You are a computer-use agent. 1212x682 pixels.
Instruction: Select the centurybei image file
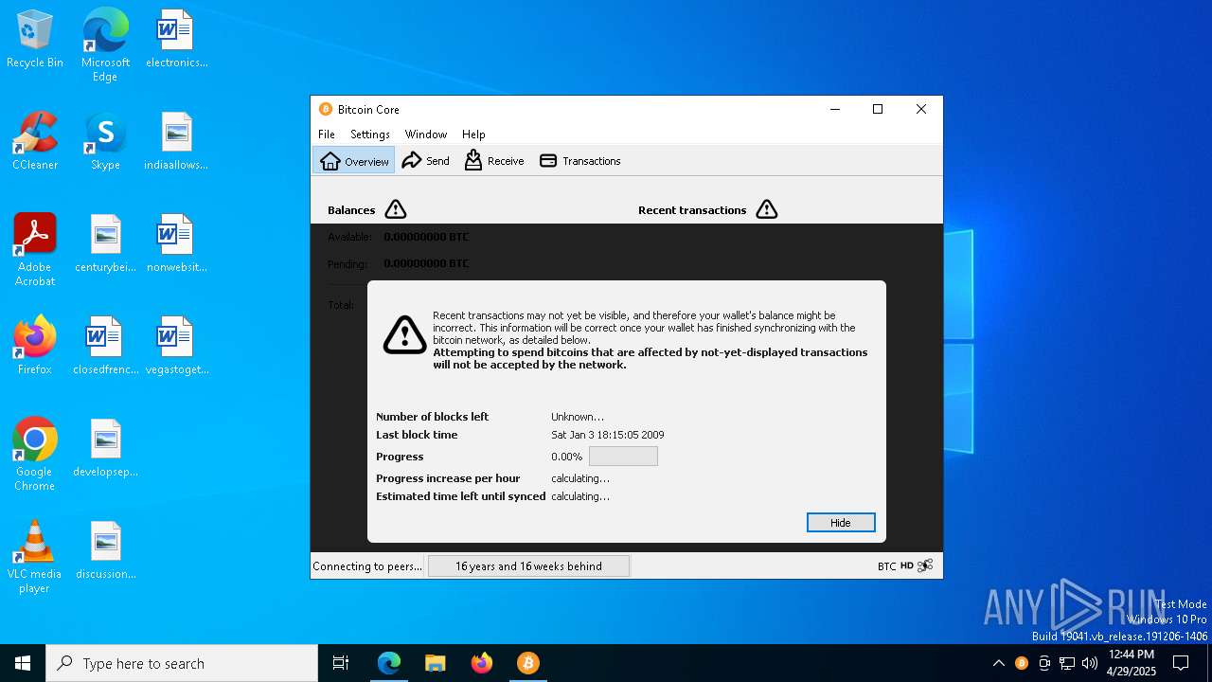point(105,244)
